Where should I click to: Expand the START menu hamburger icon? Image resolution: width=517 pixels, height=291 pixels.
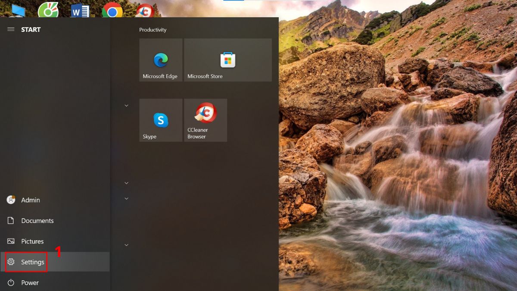point(11,29)
